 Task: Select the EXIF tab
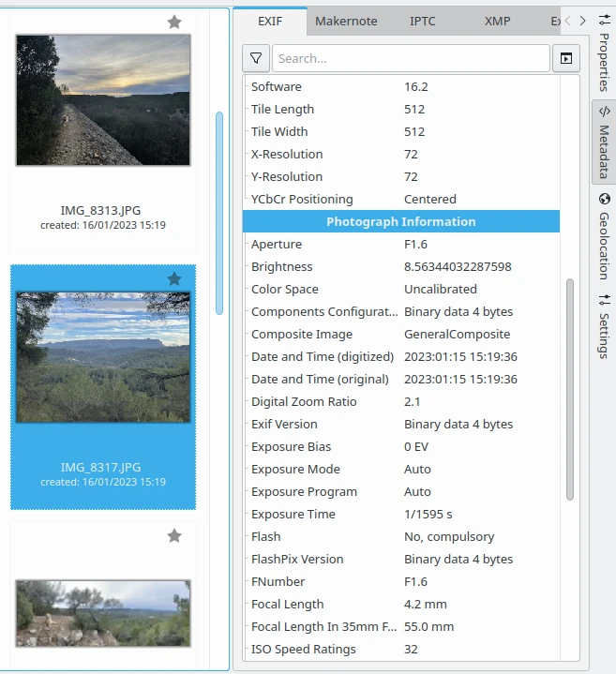(x=270, y=21)
